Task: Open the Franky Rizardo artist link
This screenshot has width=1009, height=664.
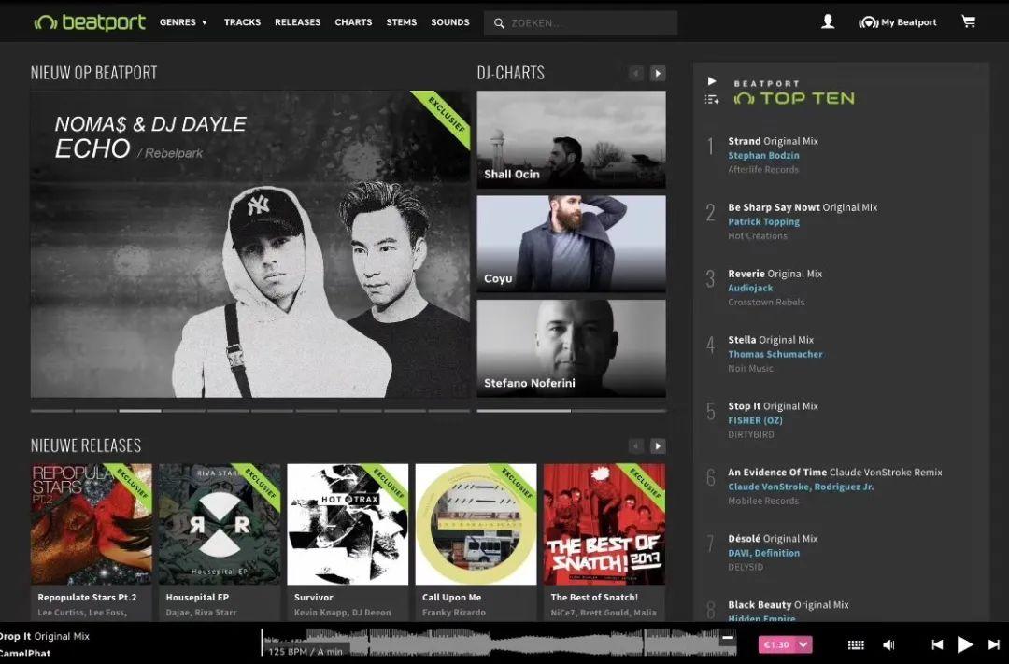Action: pyautogui.click(x=454, y=613)
